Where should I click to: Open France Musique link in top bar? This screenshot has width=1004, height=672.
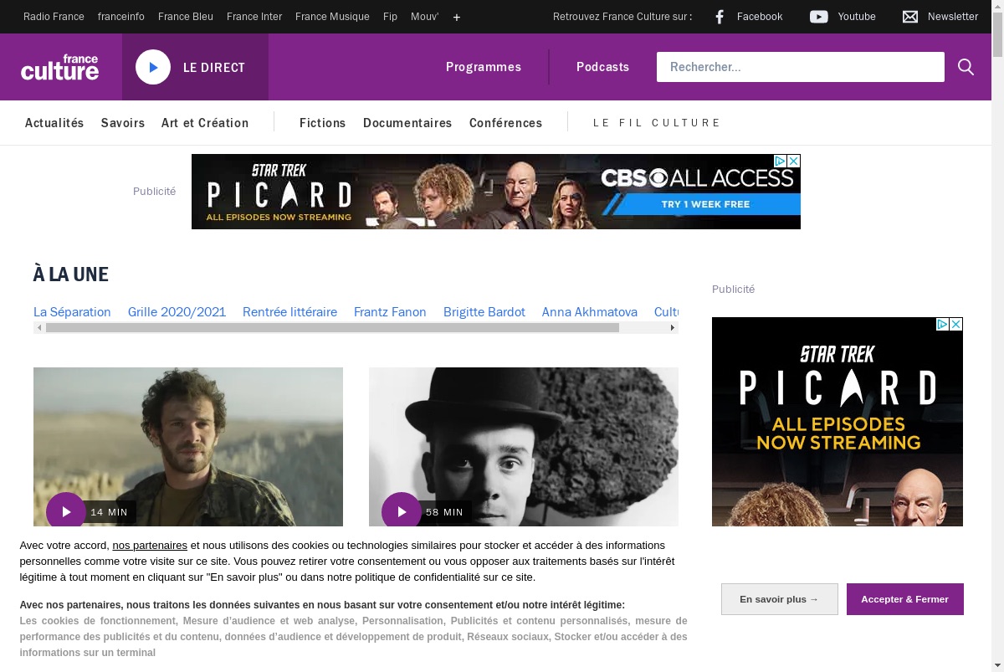[332, 17]
